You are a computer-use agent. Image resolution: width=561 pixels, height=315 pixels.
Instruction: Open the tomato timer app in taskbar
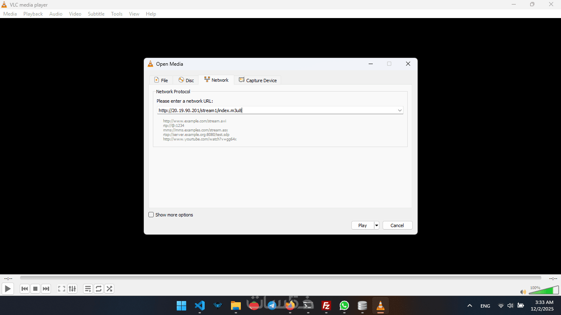(x=254, y=306)
